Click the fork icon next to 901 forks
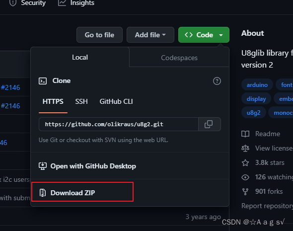Screen dimensions: 293x231 coord(245,192)
